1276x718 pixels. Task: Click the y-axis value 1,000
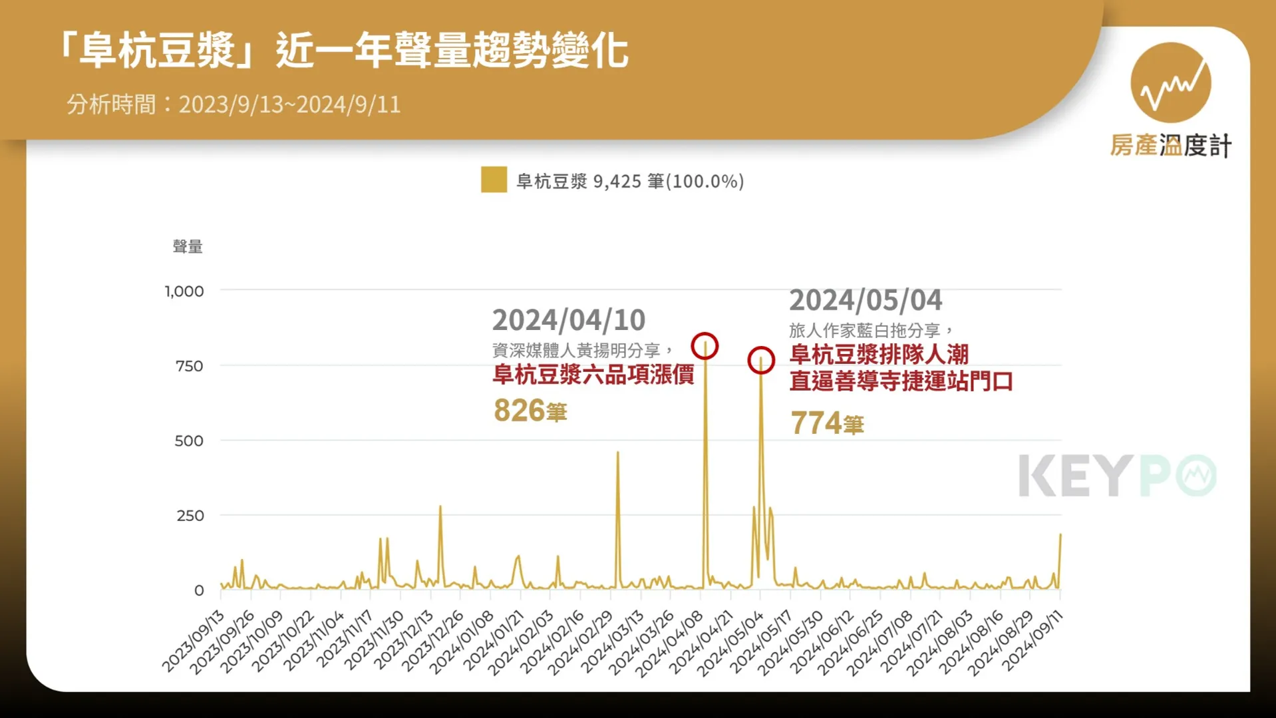pos(184,291)
